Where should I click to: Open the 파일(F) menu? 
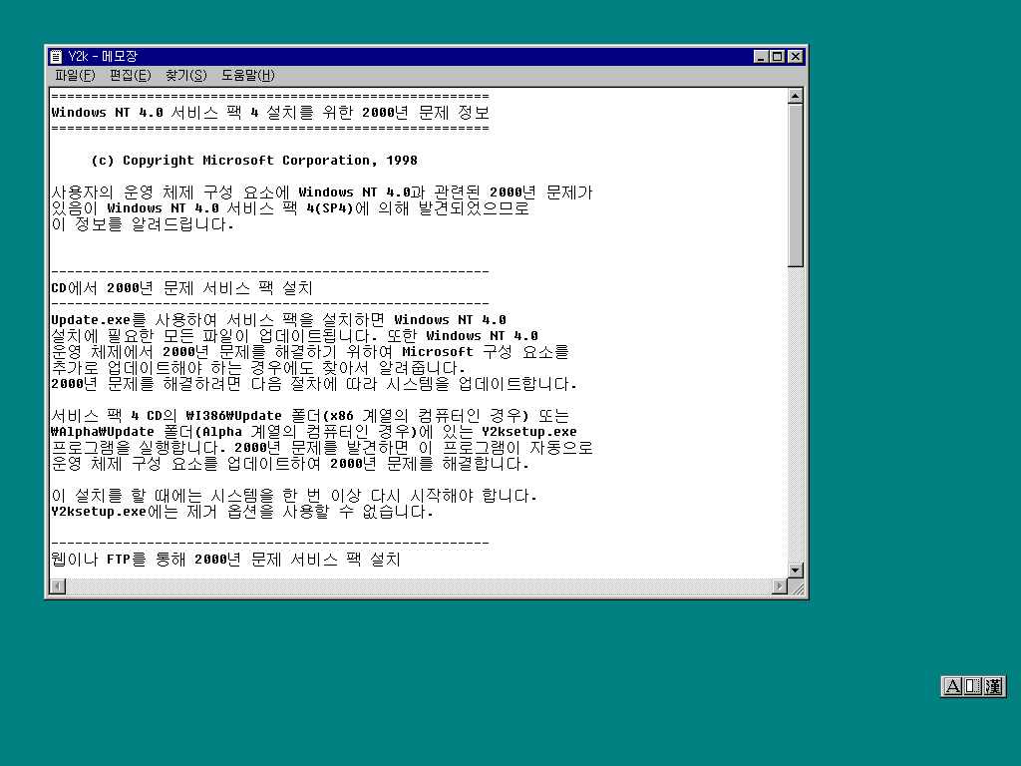click(75, 76)
